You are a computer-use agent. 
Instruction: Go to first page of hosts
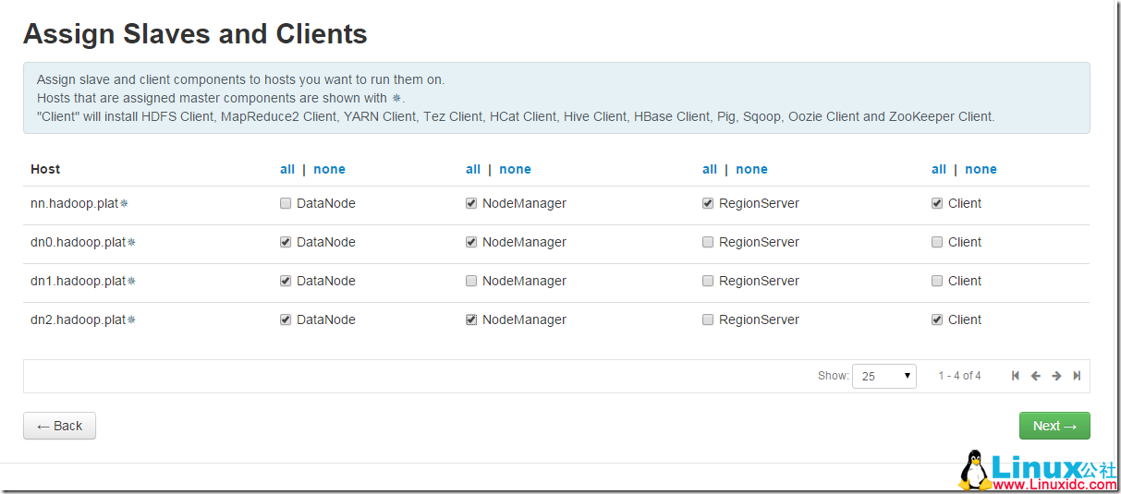coord(1016,376)
